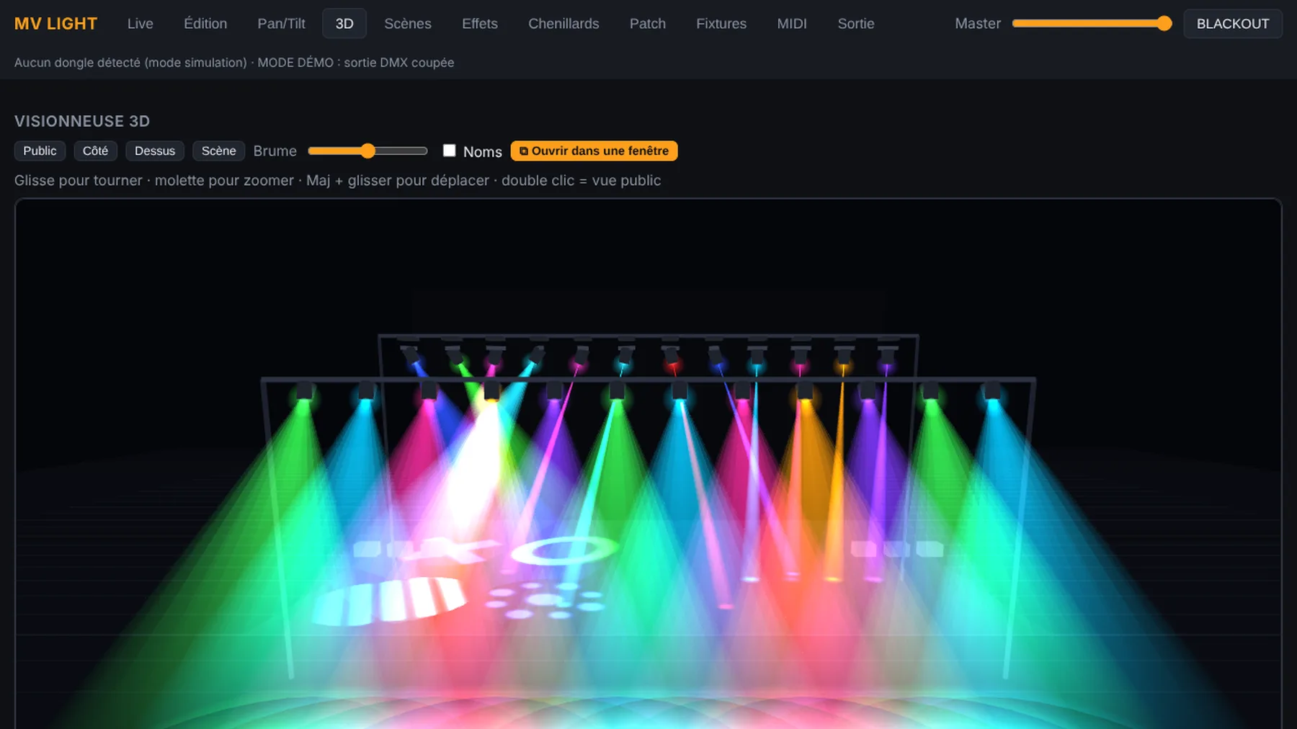Select the 3D tab
Image resolution: width=1297 pixels, height=729 pixels.
point(344,24)
